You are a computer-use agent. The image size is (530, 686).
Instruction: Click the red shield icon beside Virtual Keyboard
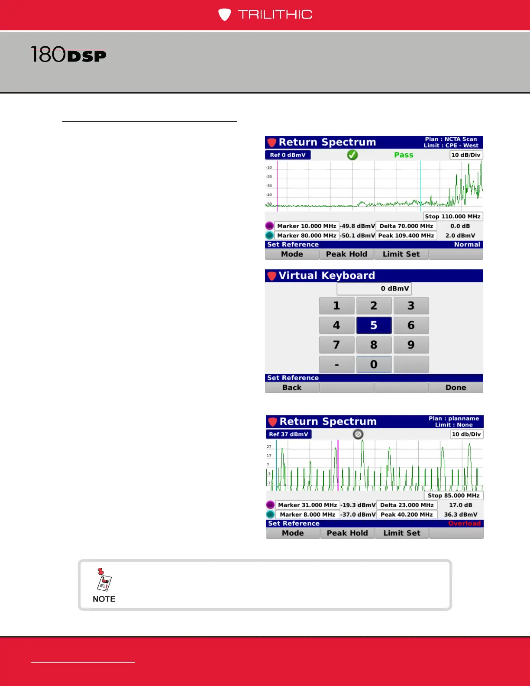coord(271,275)
